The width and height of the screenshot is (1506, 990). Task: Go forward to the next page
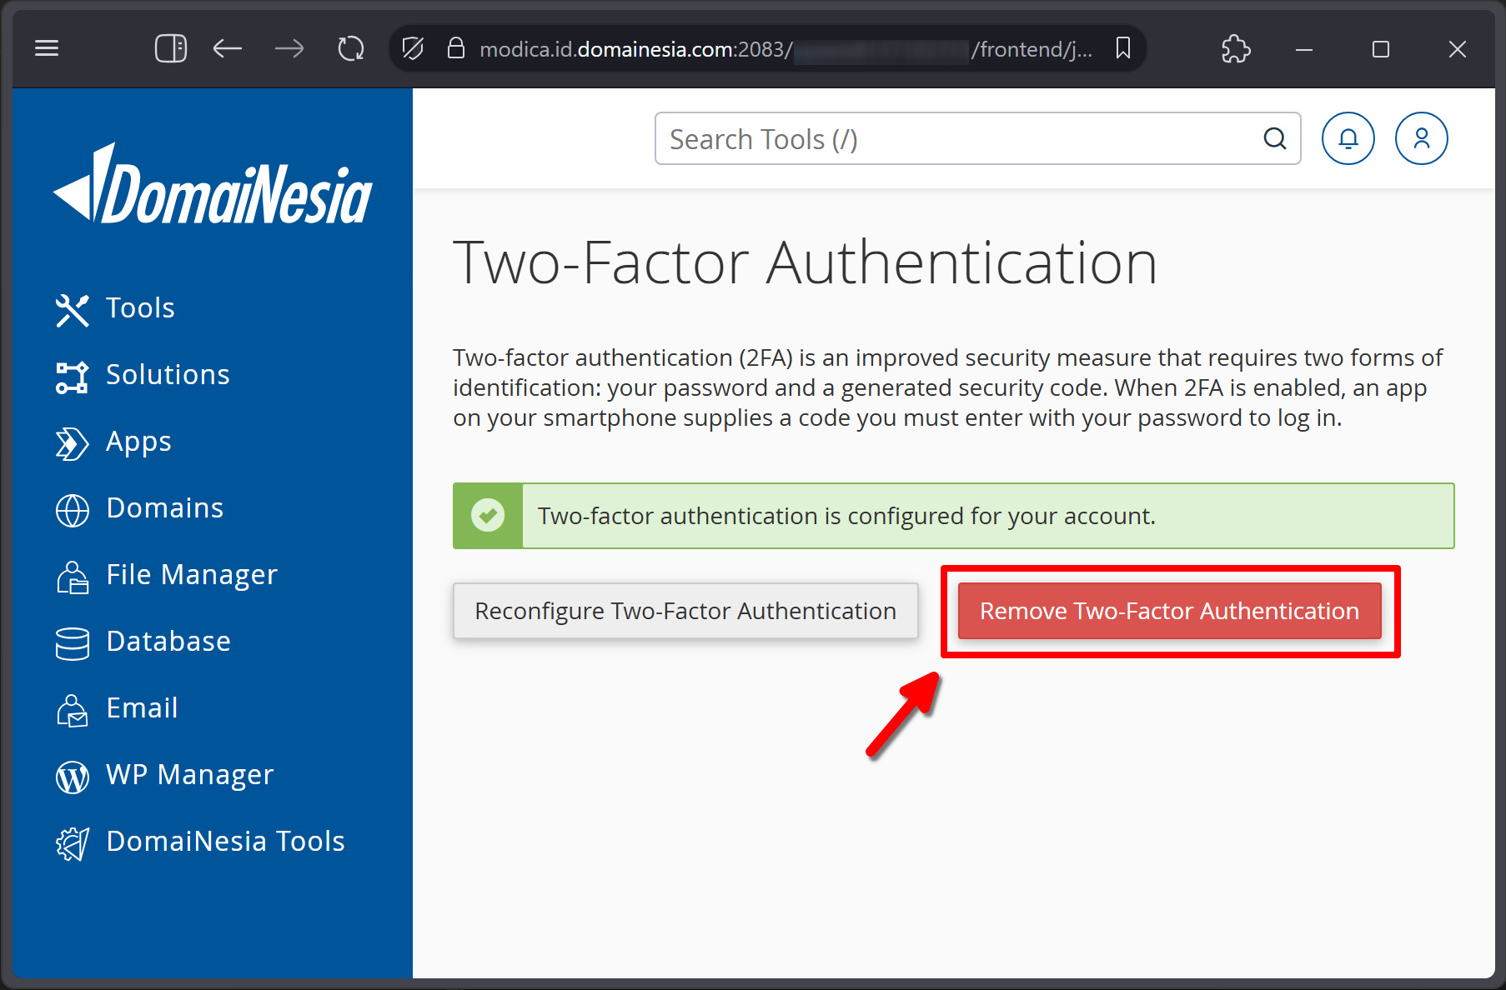point(289,48)
